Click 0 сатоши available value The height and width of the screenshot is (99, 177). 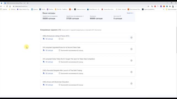tap(118, 18)
